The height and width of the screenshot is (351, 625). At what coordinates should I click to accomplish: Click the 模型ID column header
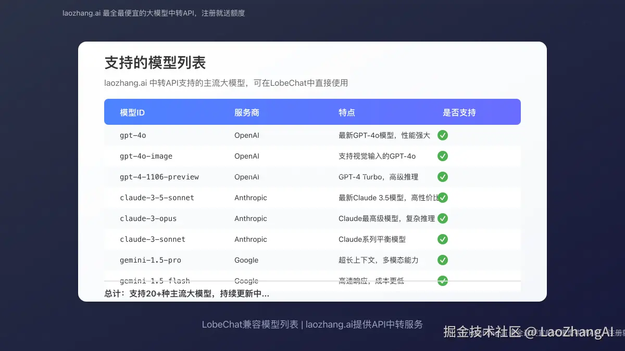[132, 112]
